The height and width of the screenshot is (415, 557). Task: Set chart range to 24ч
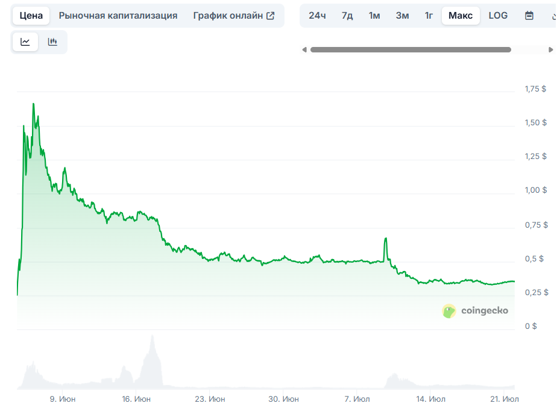tap(317, 16)
